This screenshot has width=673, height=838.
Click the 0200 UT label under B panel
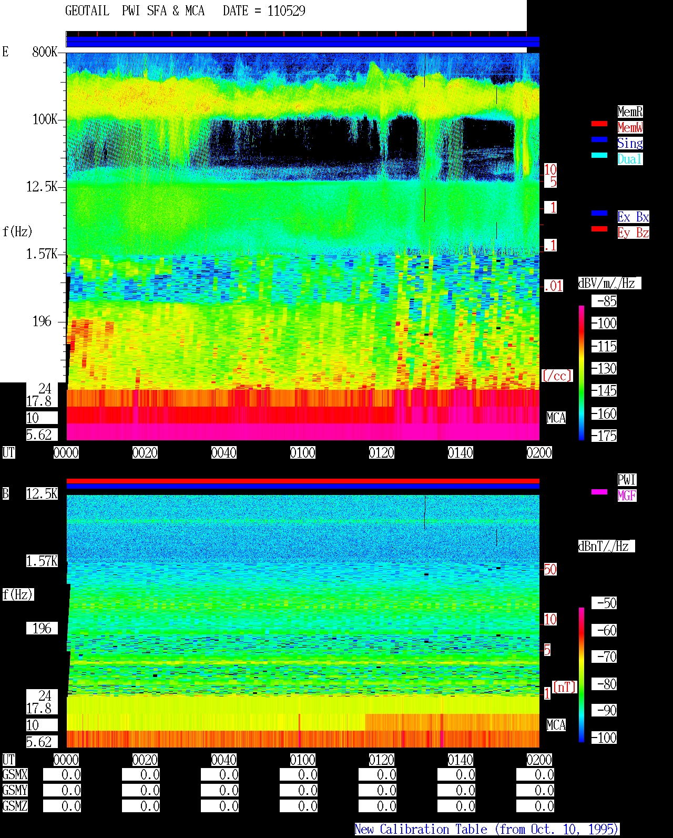pos(539,760)
